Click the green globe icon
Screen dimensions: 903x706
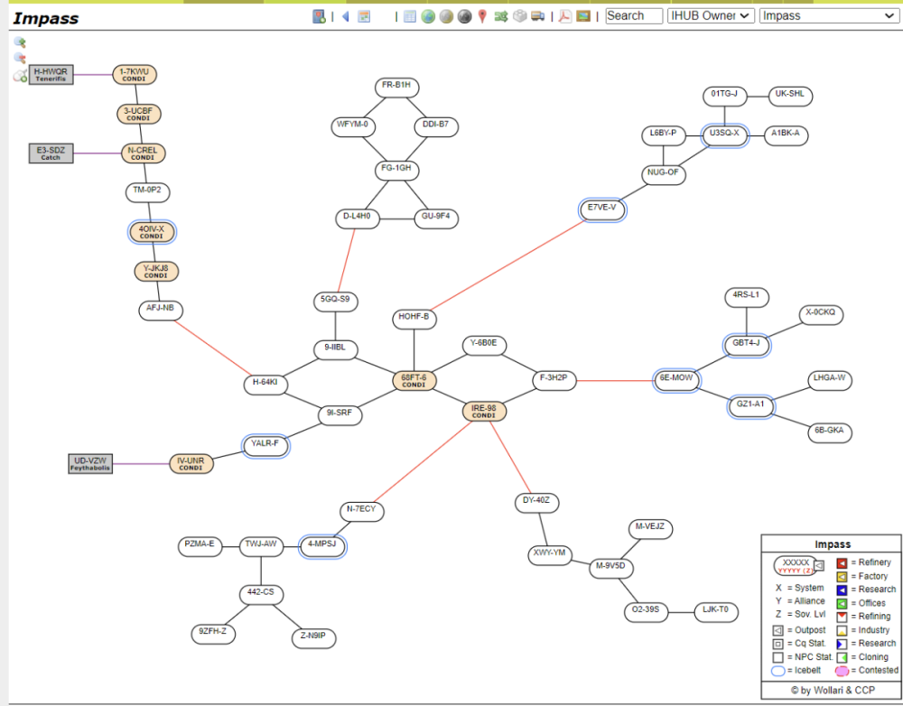(428, 16)
